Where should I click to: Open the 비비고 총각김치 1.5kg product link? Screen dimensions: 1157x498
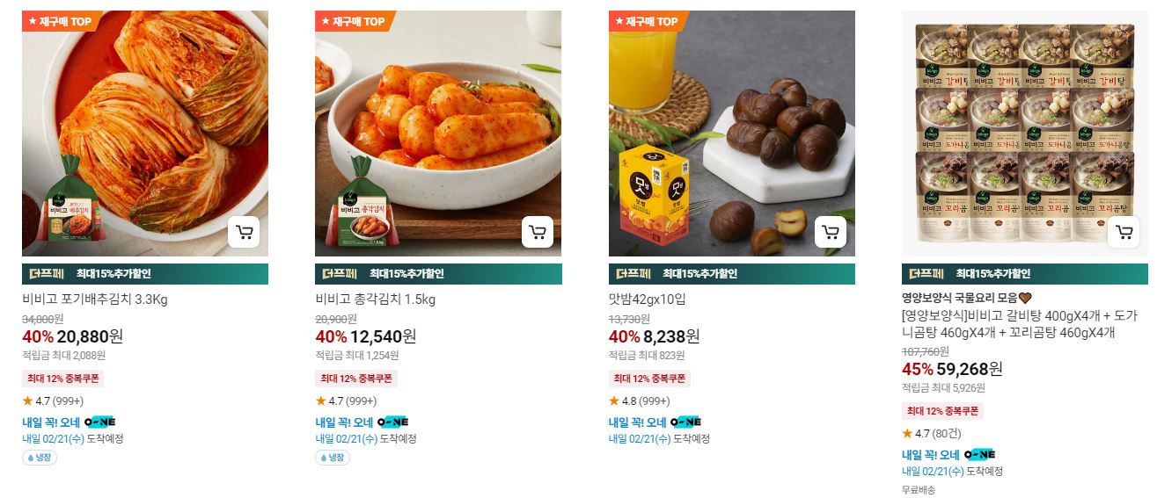pos(376,300)
